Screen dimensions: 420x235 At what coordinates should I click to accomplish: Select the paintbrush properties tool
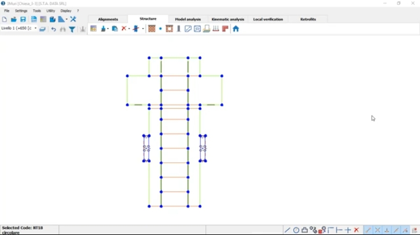103,29
